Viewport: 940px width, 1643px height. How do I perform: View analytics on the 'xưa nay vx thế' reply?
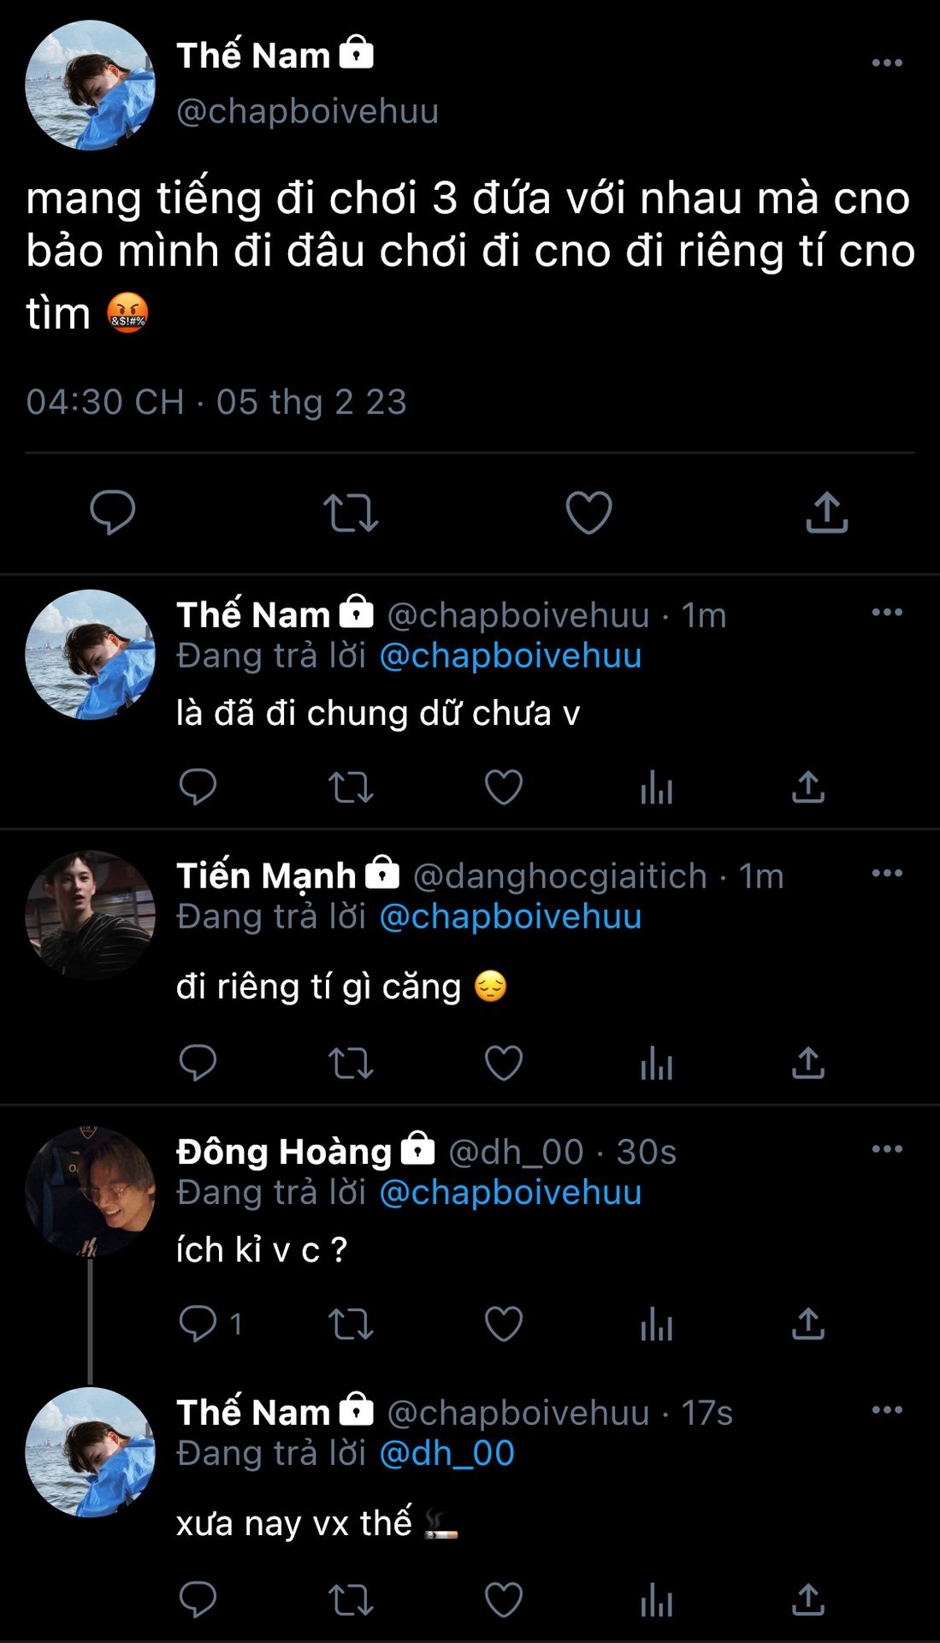pos(656,1599)
